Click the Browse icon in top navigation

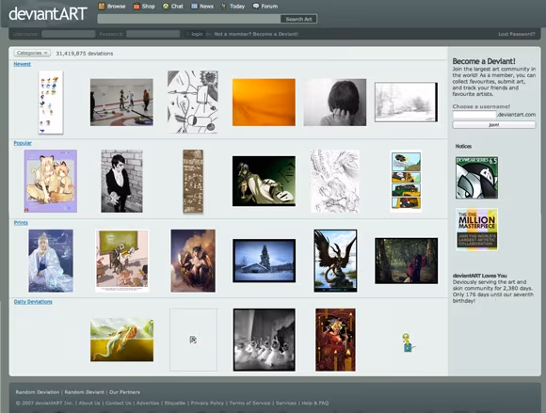pyautogui.click(x=102, y=6)
